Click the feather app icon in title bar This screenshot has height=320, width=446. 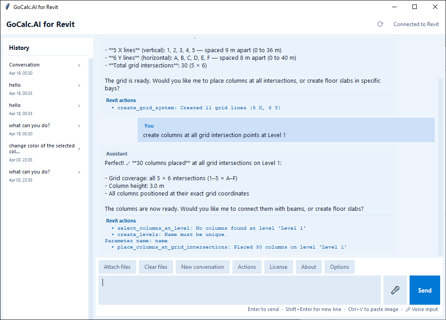(x=7, y=7)
